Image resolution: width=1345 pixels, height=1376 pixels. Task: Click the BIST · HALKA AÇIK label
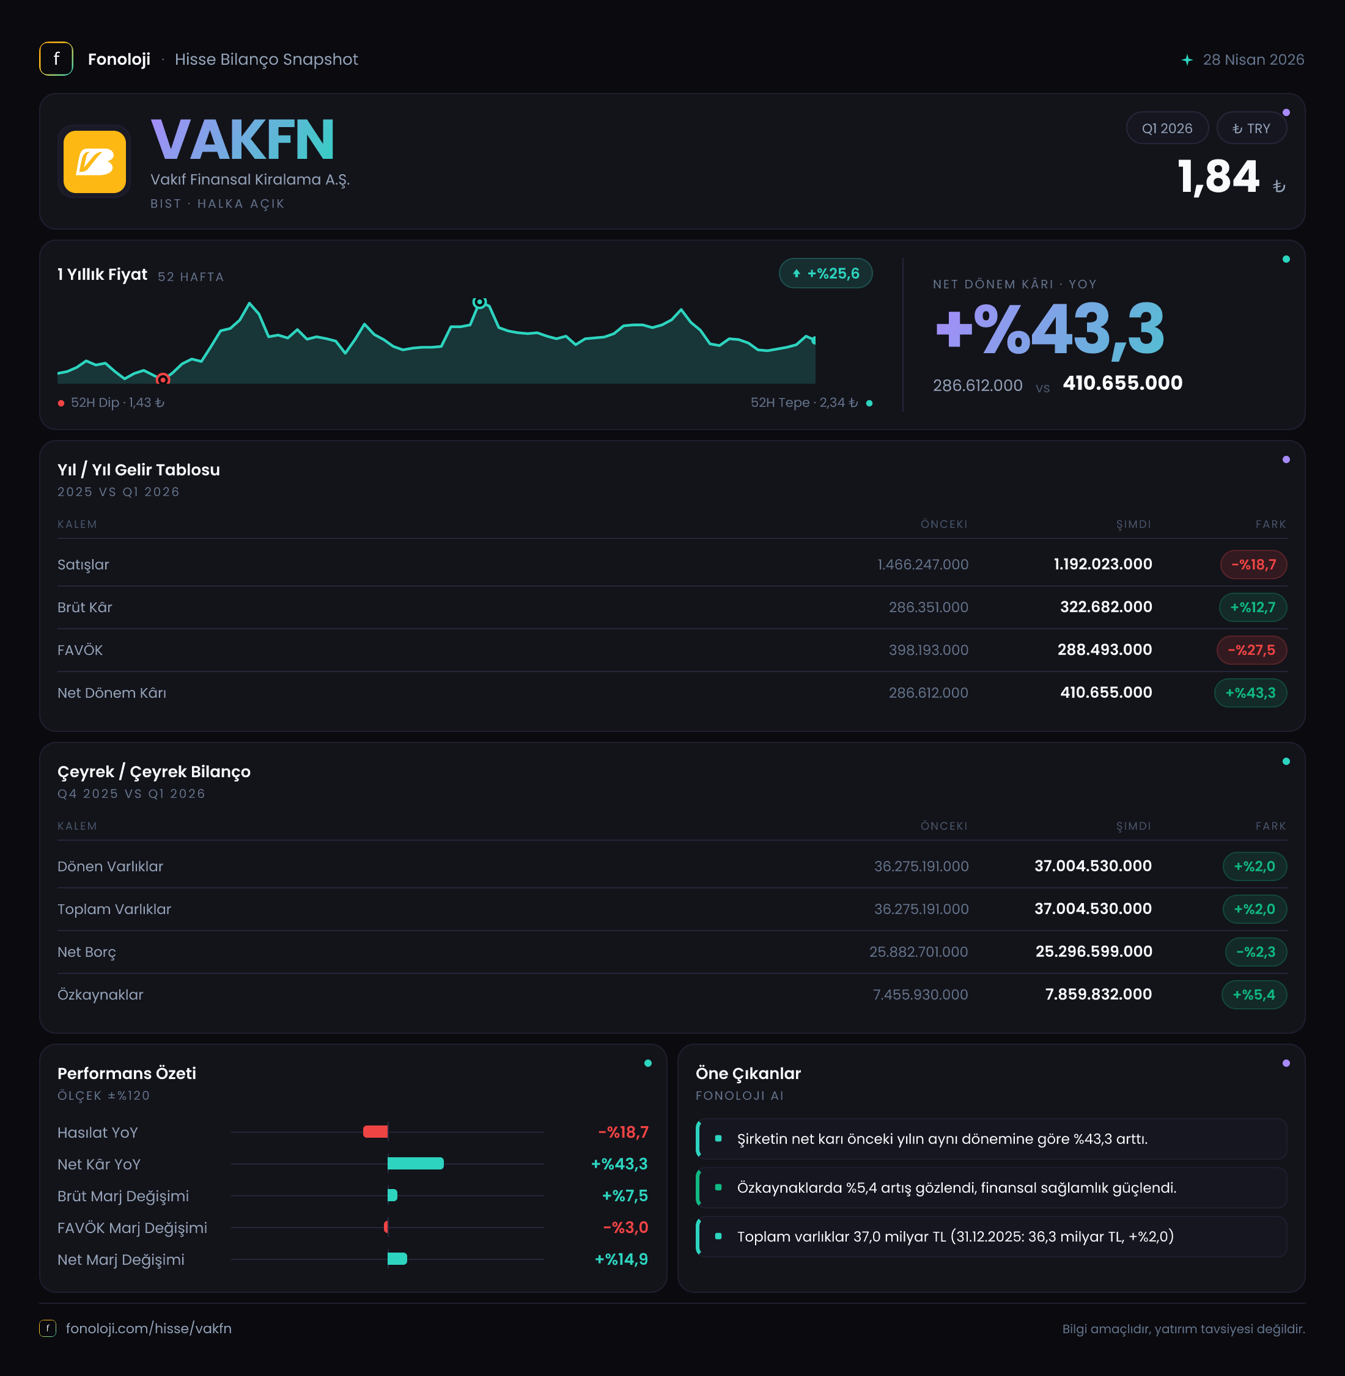(x=218, y=203)
